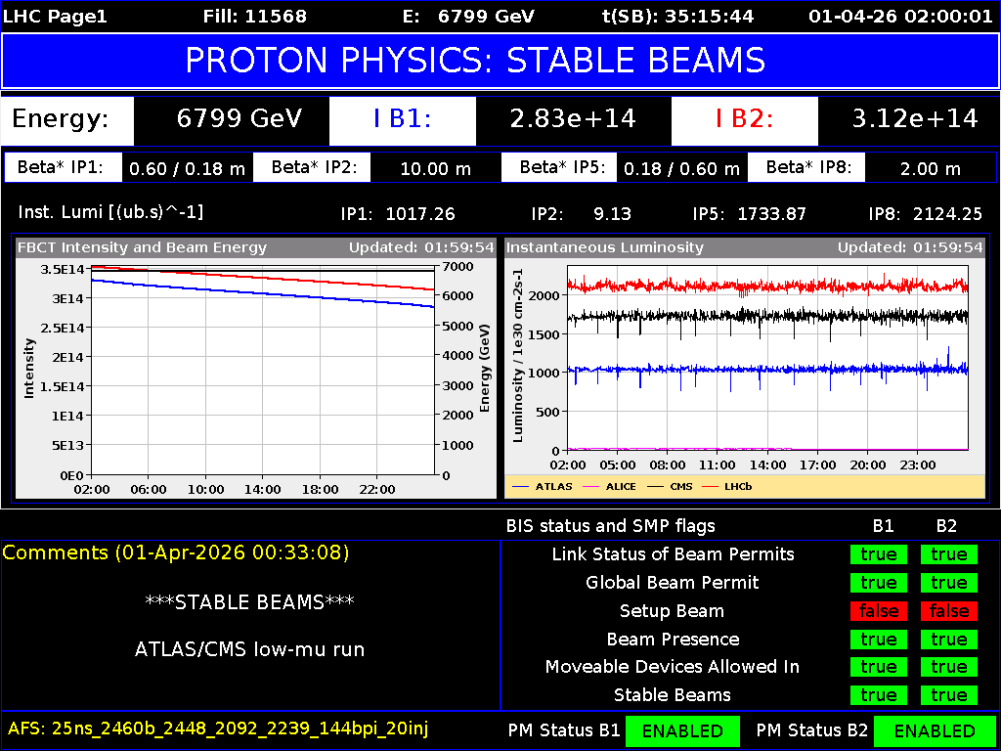Image resolution: width=1001 pixels, height=751 pixels.
Task: Toggle the Setup Beam B1 flag showing false
Action: coord(878,610)
